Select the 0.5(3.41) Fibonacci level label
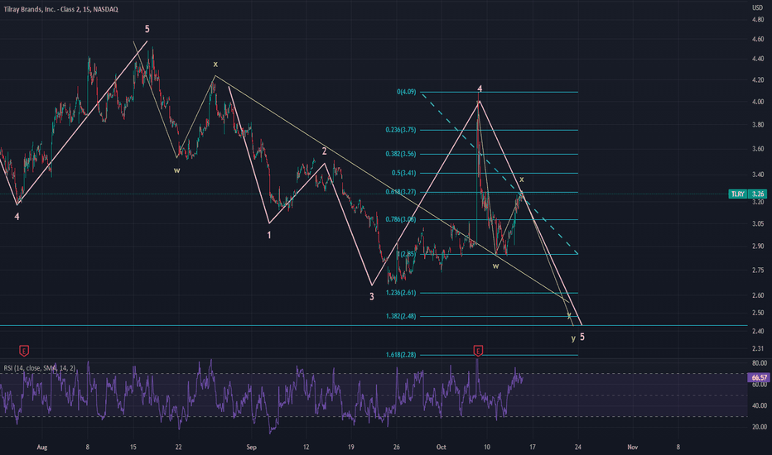The height and width of the screenshot is (455, 772). [404, 173]
